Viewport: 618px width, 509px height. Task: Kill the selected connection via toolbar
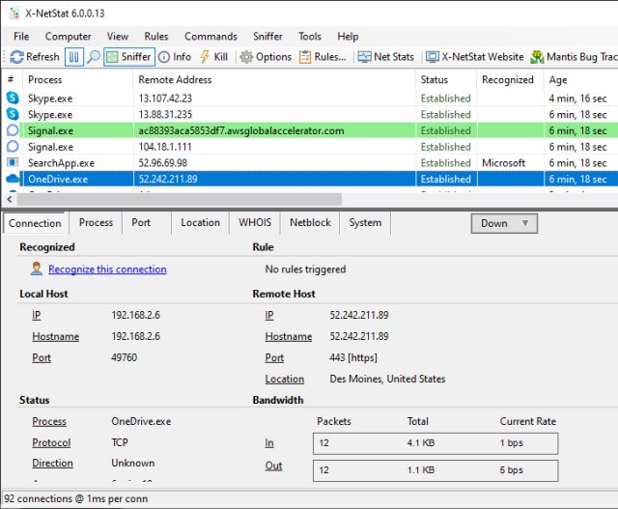213,57
